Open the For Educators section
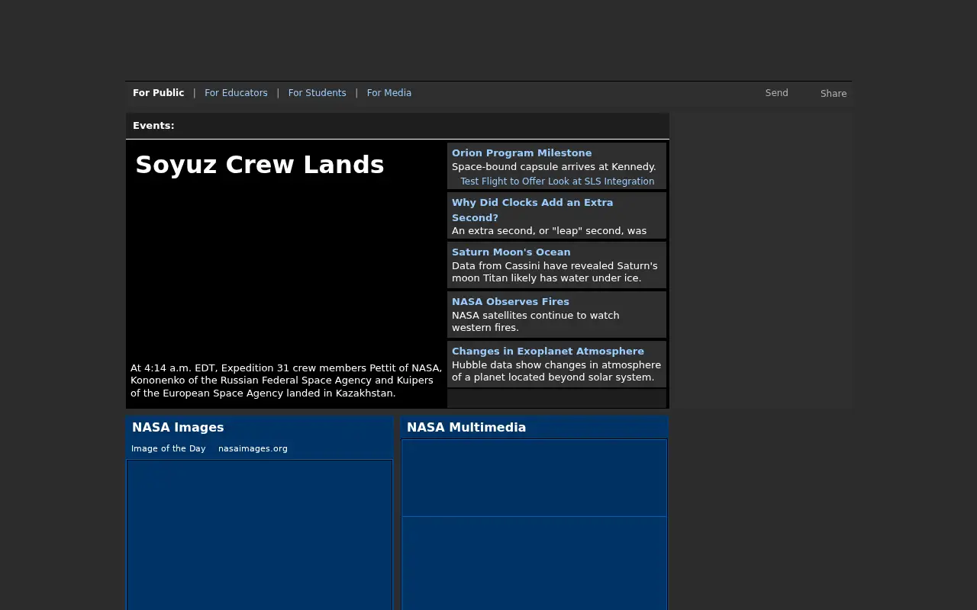Screen dimensions: 977x610 (x=236, y=93)
